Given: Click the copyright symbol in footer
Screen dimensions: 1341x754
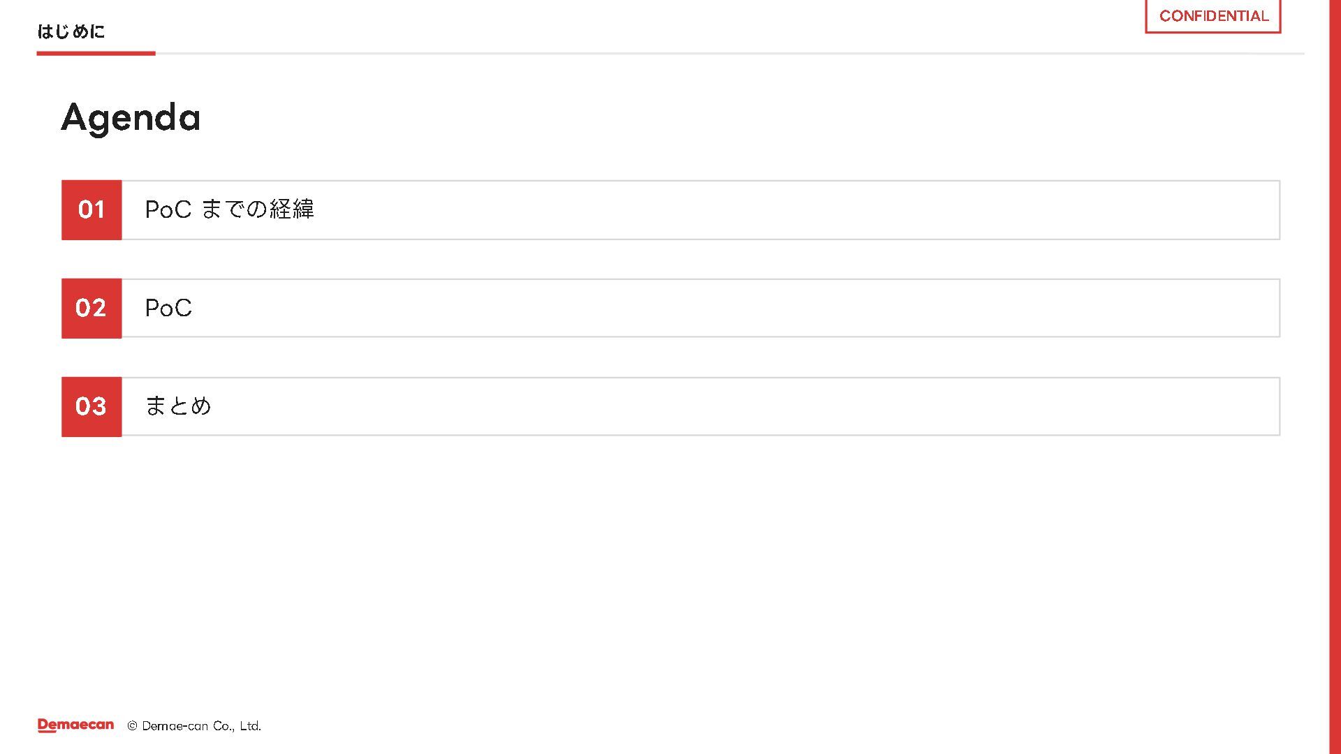Looking at the screenshot, I should [x=132, y=726].
